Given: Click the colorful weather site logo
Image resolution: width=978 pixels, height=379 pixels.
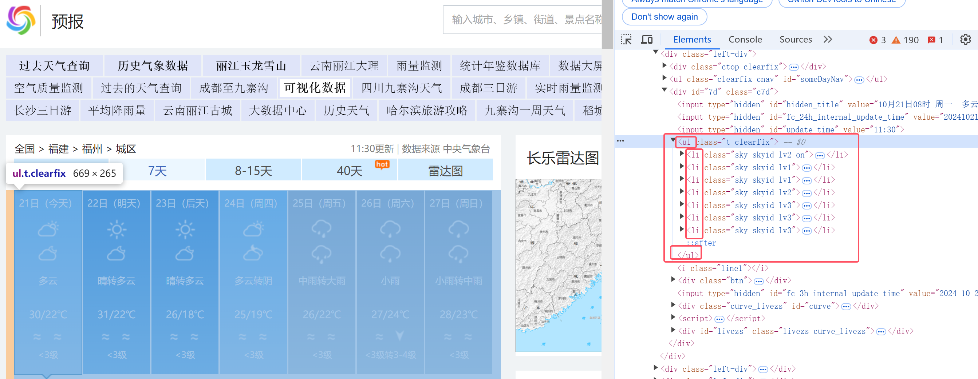Looking at the screenshot, I should coord(21,20).
